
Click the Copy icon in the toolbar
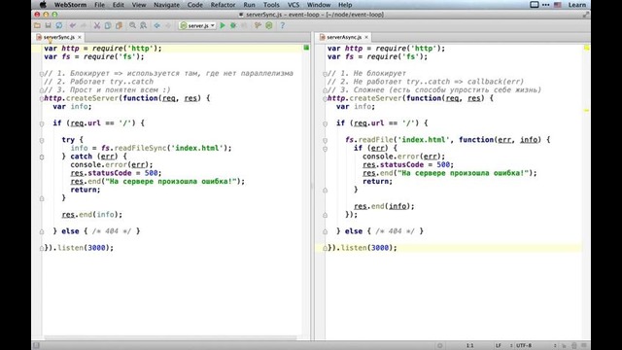point(108,25)
